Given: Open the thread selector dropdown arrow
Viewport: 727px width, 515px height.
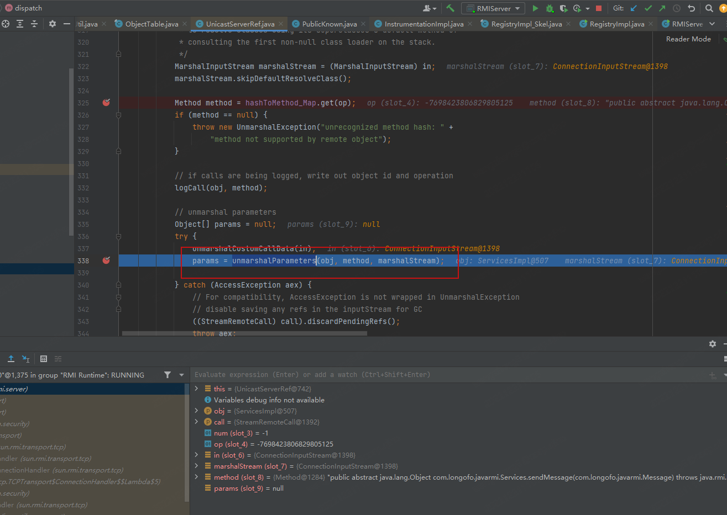Looking at the screenshot, I should click(x=181, y=375).
